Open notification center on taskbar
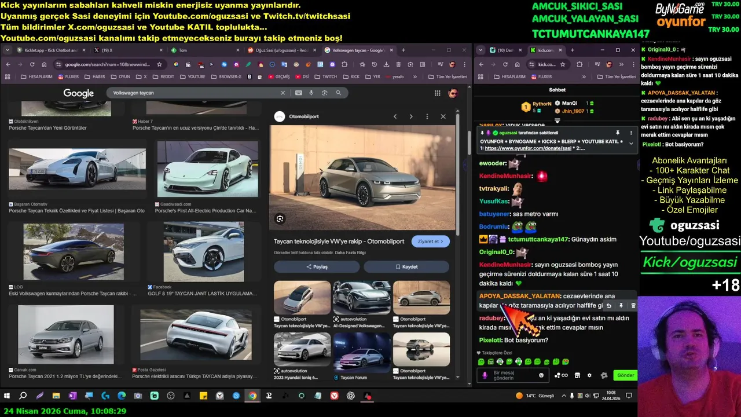The height and width of the screenshot is (417, 741). 629,396
